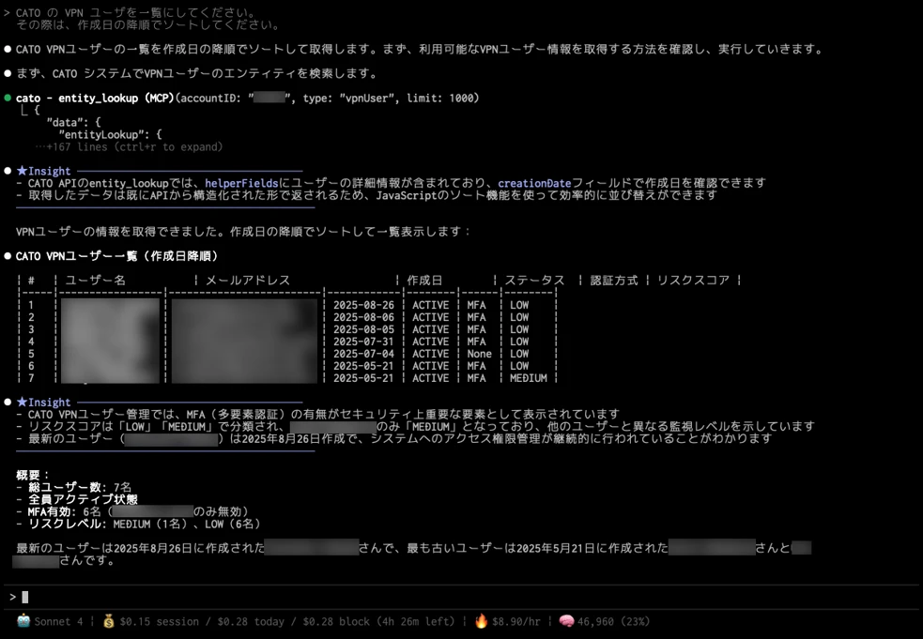
Task: Click the brain context usage icon
Action: 566,621
